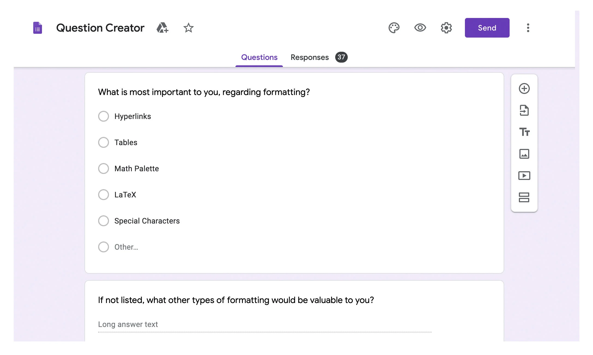Open the customize theme palette
The width and height of the screenshot is (593, 355).
394,28
